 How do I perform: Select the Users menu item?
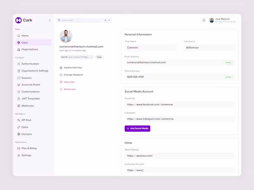coord(33,43)
